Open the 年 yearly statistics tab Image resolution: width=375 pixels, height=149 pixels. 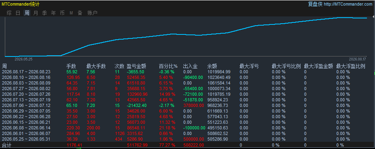tap(53, 13)
